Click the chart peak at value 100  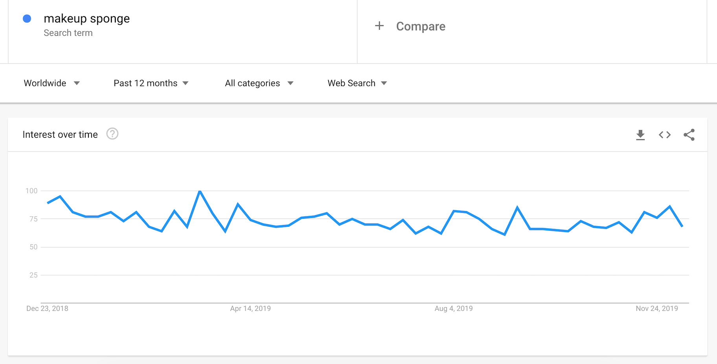pos(200,191)
